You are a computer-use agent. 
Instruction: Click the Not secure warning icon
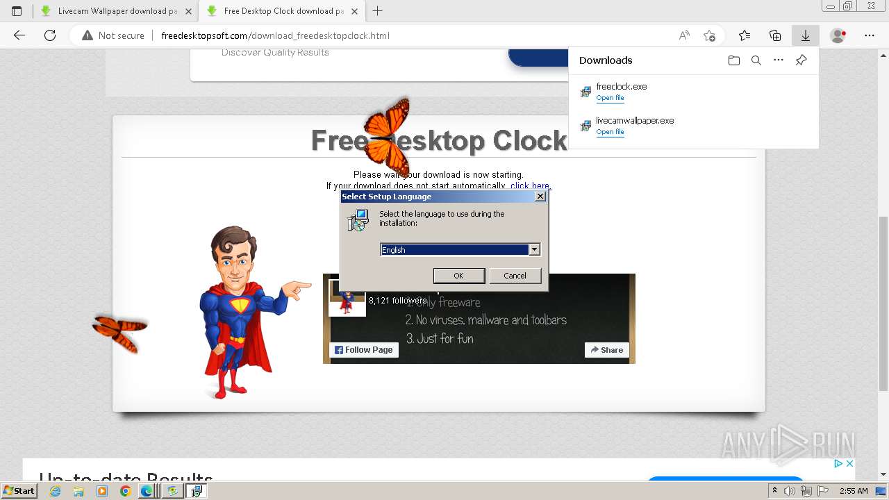[x=88, y=35]
